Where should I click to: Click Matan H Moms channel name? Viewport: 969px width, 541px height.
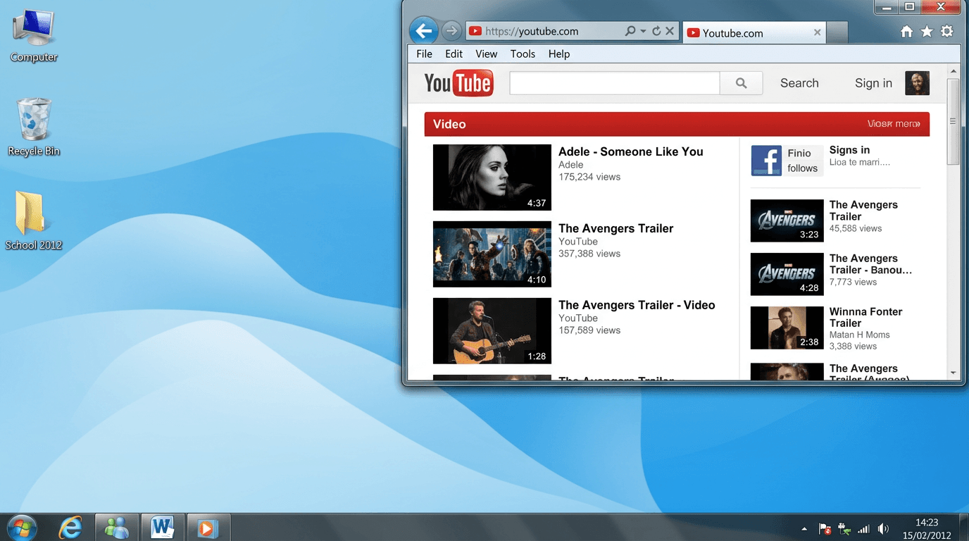(859, 335)
